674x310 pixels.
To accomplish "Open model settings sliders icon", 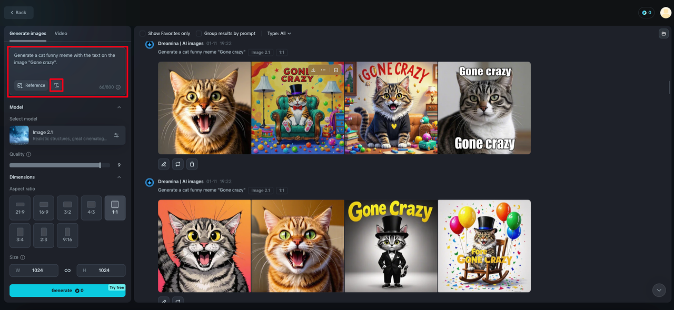I will [116, 135].
